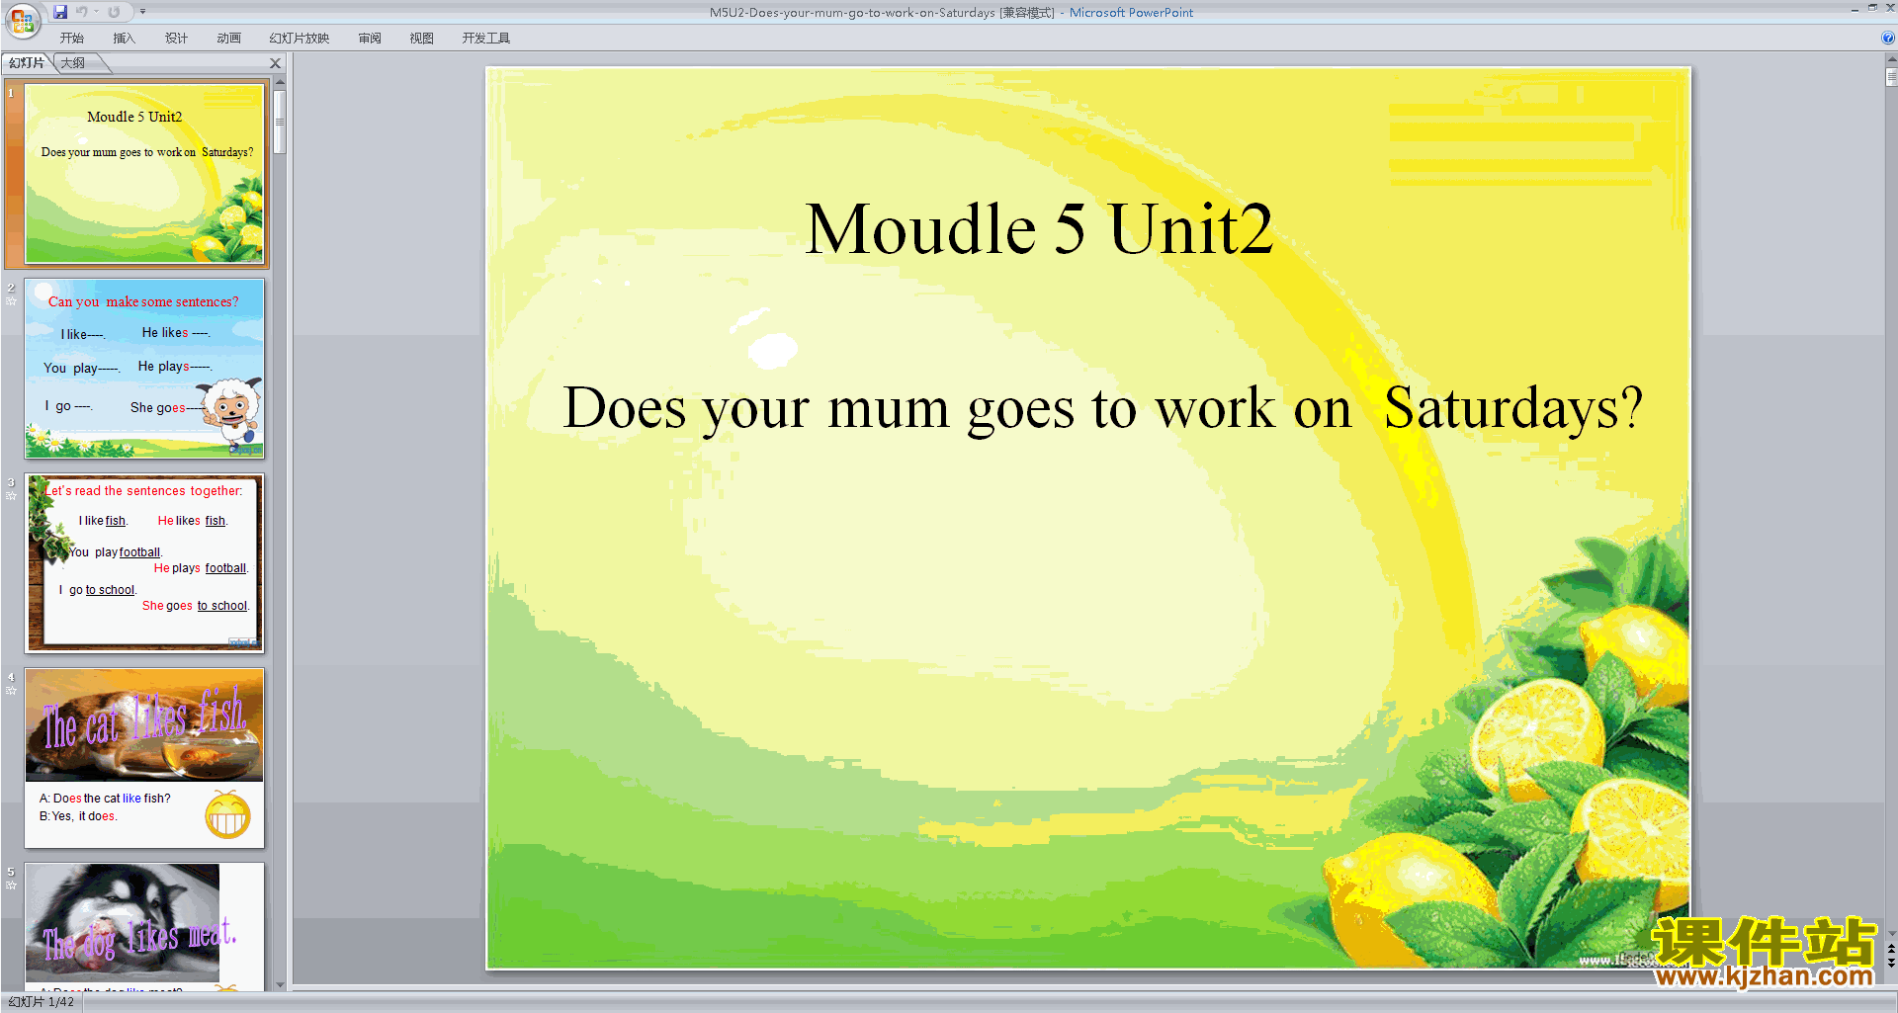
Task: Open the 设计 ribbon tab
Action: [x=176, y=39]
